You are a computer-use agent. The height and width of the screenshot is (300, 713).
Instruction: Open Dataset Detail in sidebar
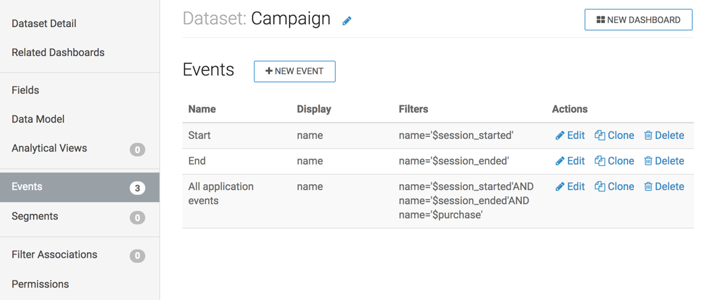tap(44, 24)
